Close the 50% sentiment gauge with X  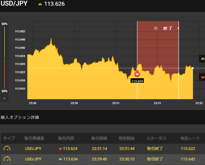(x=4, y=98)
